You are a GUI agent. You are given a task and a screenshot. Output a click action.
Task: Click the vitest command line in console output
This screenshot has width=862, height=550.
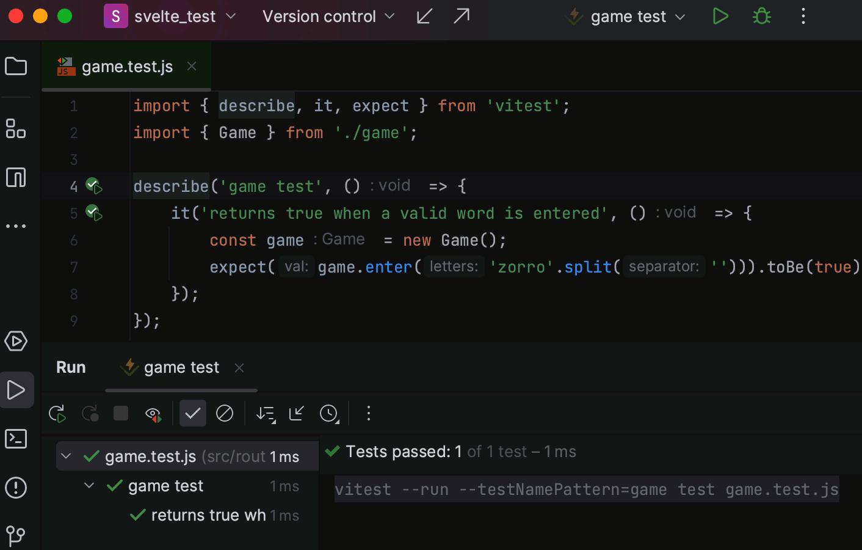(586, 490)
